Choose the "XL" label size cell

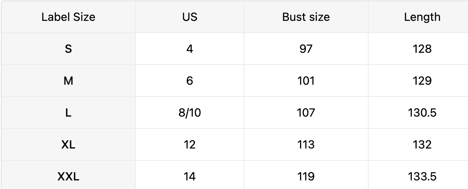pyautogui.click(x=68, y=145)
